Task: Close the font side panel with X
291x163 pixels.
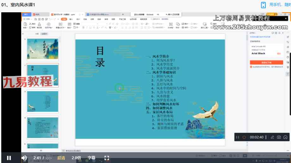Action: pos(283,33)
